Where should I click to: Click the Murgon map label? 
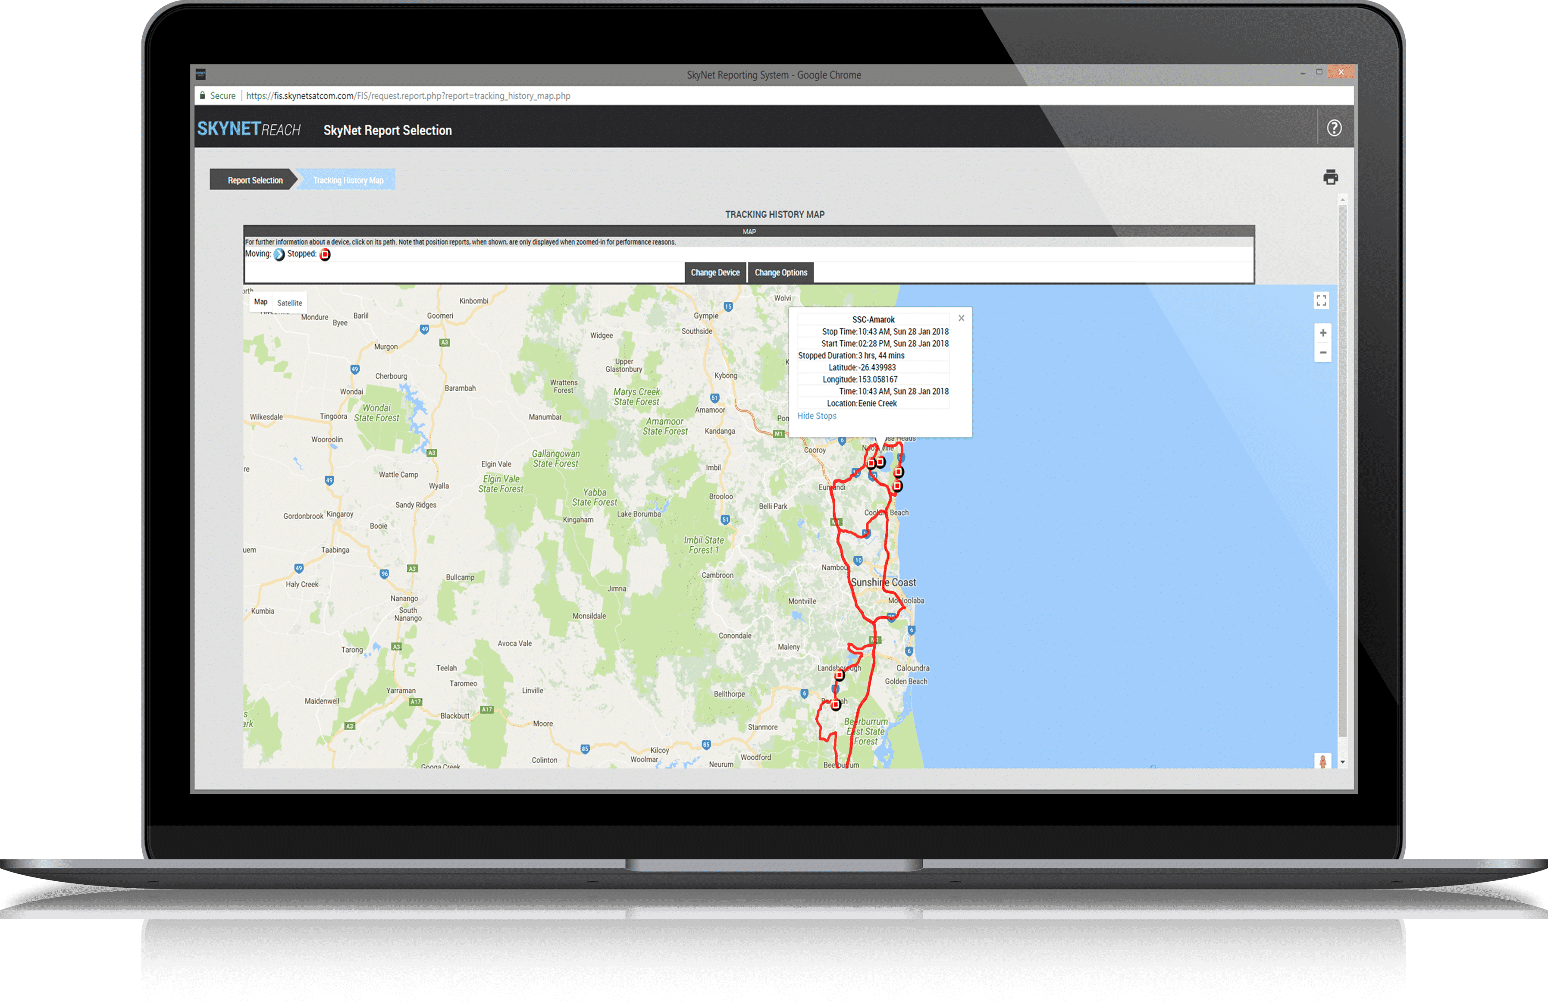[385, 347]
